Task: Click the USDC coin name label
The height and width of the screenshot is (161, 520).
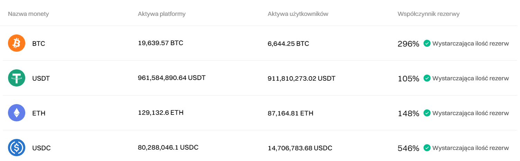Action: 42,148
